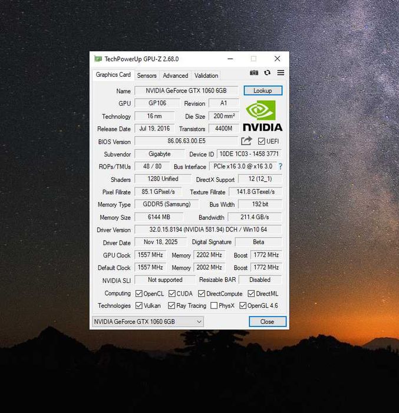Click the Resizable BAR value Disabled
The width and height of the screenshot is (399, 413).
point(260,280)
